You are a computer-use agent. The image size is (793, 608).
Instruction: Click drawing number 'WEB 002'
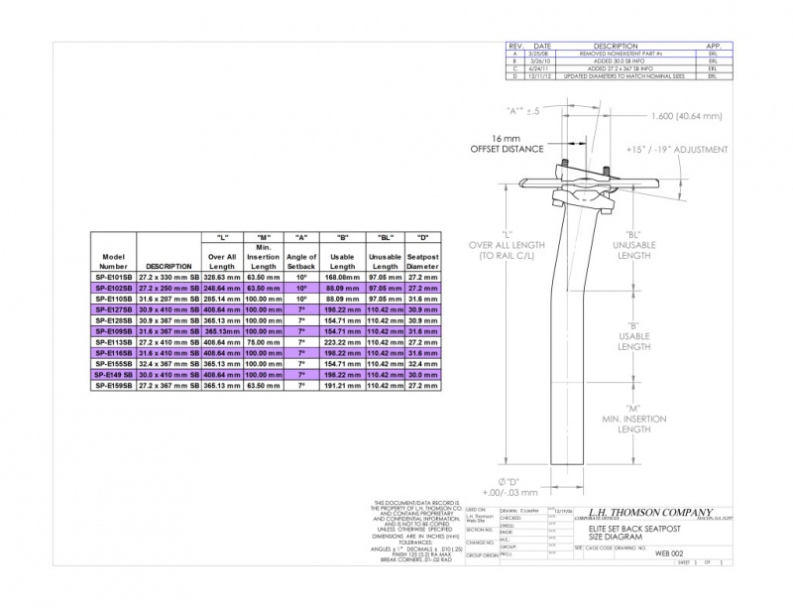(669, 553)
